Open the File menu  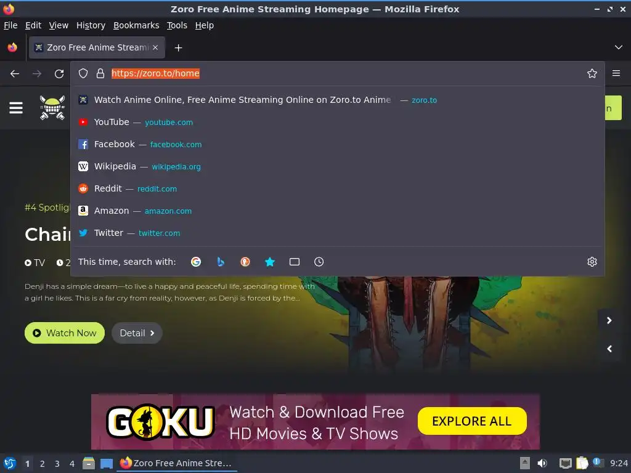(10, 25)
